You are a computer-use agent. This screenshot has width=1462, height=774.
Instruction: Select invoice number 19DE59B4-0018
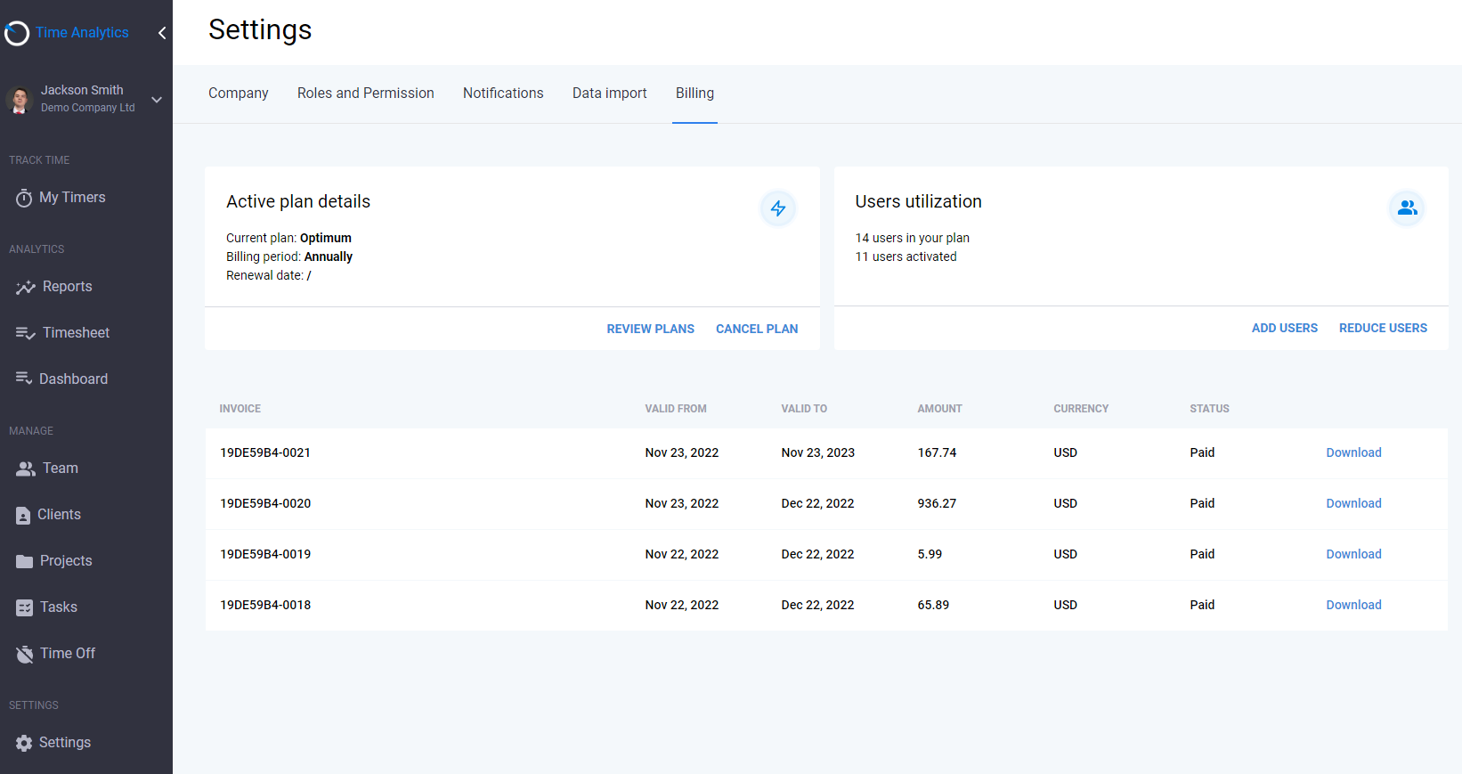[265, 605]
